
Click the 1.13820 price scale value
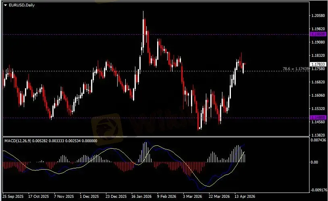tap(318, 135)
